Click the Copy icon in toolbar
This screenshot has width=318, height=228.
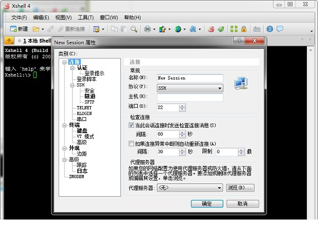coord(114,29)
